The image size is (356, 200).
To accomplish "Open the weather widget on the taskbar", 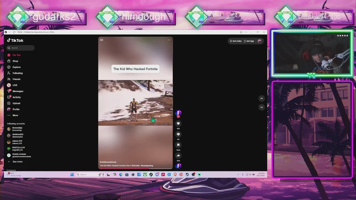I will (14, 174).
